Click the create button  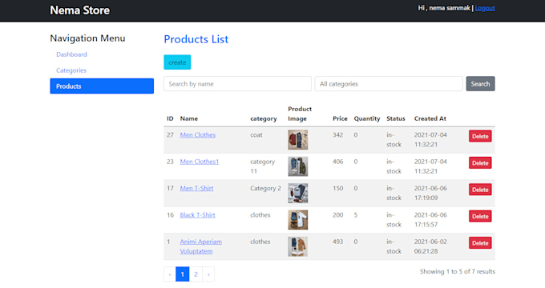point(177,62)
